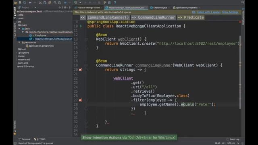Image resolution: width=258 pixels, height=145 pixels.
Task: Select the Employee class in project tree
Action: click(40, 35)
